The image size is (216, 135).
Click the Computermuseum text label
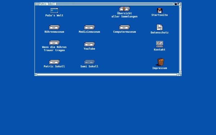coord(125,32)
